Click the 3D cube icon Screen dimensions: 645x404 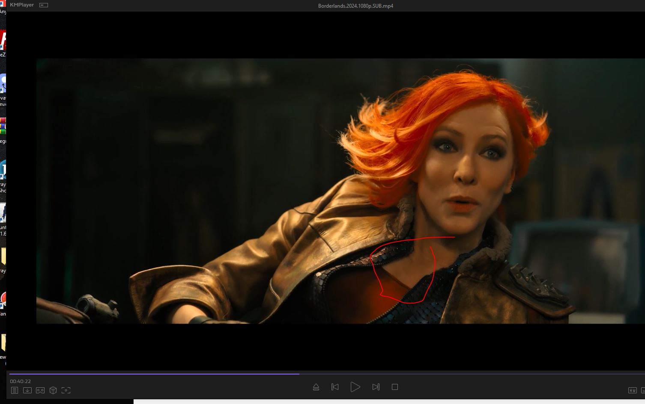[53, 390]
